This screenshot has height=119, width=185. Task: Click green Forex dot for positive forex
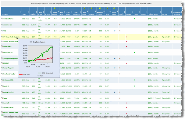tap(134, 19)
